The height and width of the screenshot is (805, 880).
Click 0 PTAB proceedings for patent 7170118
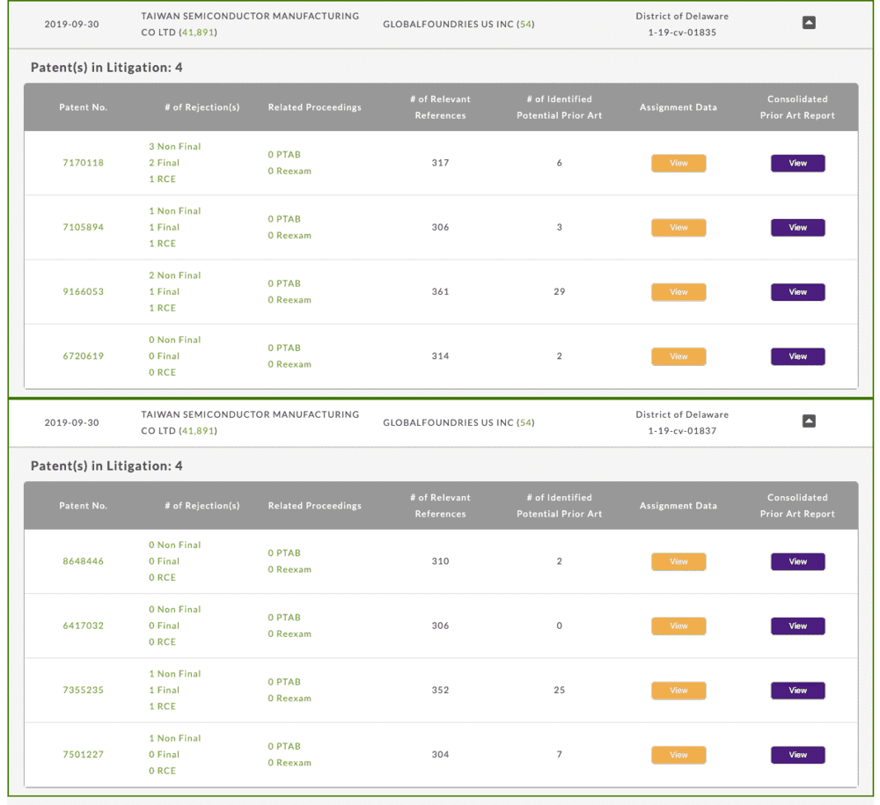pos(284,155)
